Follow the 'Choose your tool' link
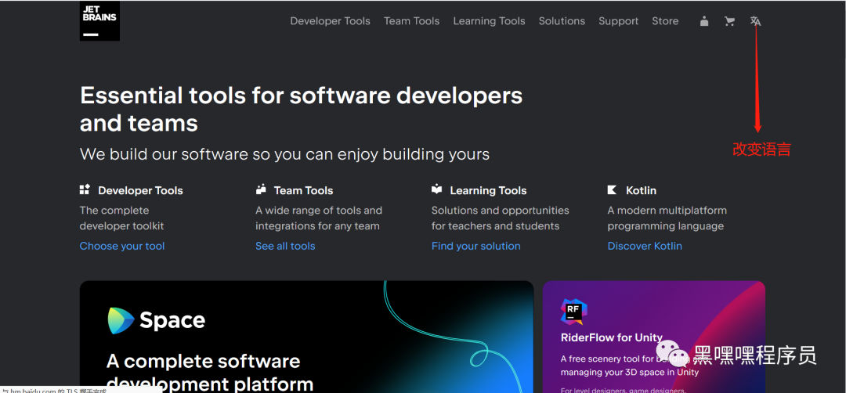The width and height of the screenshot is (846, 393). click(x=122, y=246)
